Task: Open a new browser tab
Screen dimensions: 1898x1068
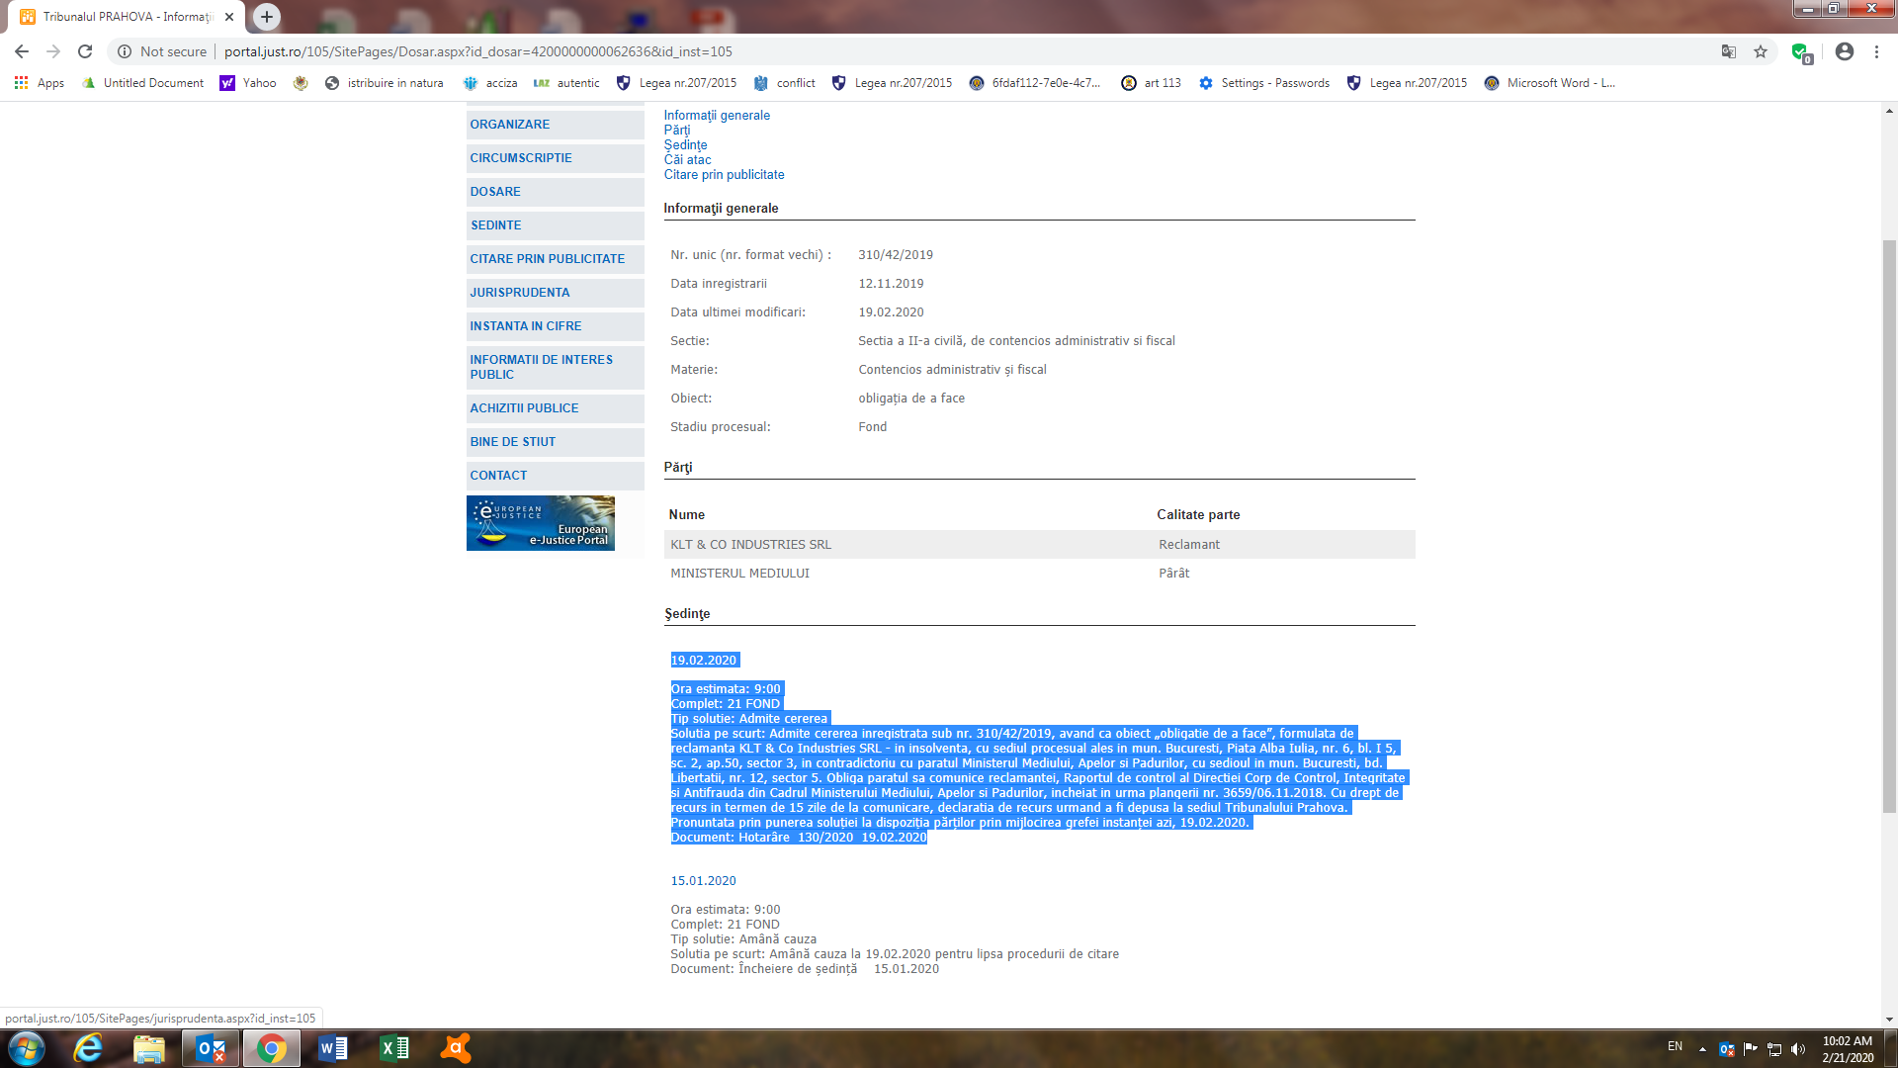Action: (x=266, y=17)
